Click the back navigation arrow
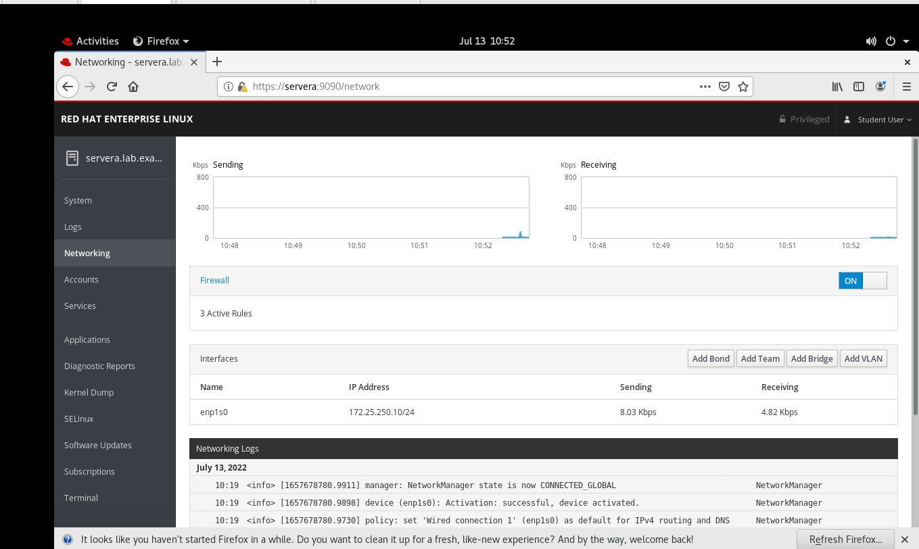Image resolution: width=919 pixels, height=549 pixels. point(67,87)
